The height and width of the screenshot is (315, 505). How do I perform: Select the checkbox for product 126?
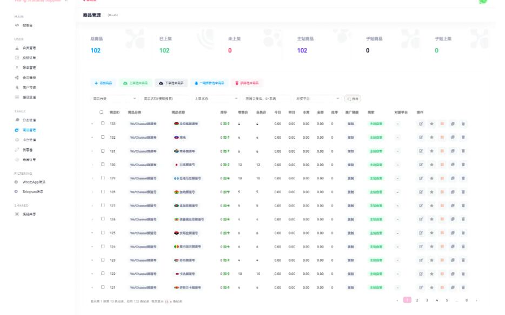103,219
